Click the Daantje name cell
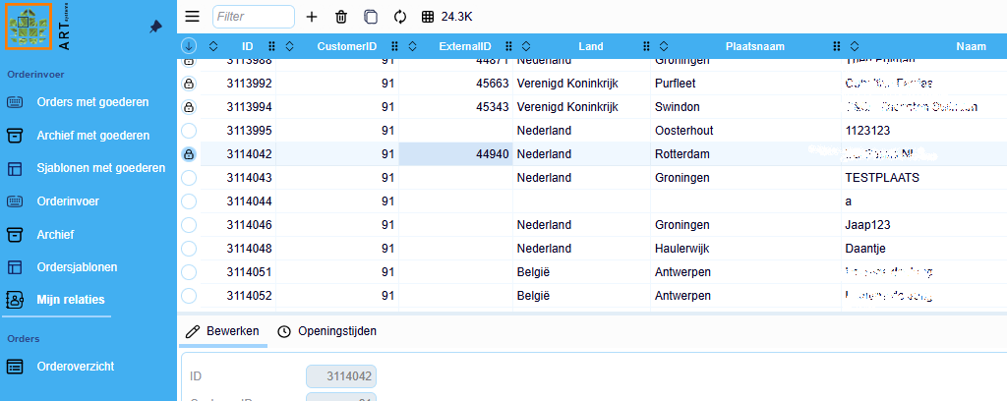The height and width of the screenshot is (401, 1007). click(x=924, y=249)
